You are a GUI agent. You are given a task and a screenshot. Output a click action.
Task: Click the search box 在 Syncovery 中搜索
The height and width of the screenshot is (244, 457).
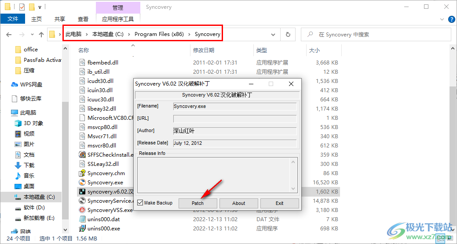pyautogui.click(x=376, y=35)
